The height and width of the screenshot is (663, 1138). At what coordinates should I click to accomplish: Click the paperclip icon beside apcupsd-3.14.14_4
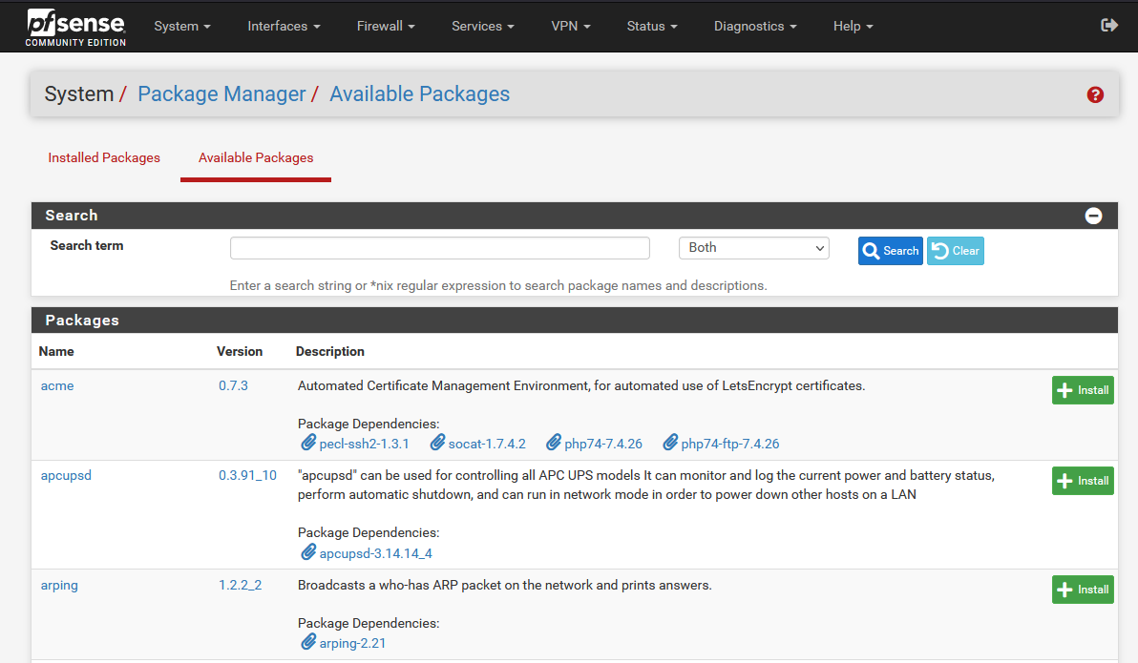[308, 552]
